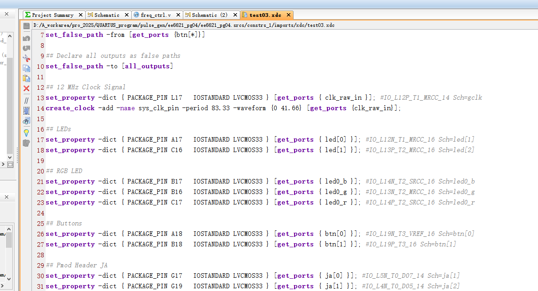Click 'sys_clk_pin' on line 14
Screen dimensions: 538x291
[159, 108]
